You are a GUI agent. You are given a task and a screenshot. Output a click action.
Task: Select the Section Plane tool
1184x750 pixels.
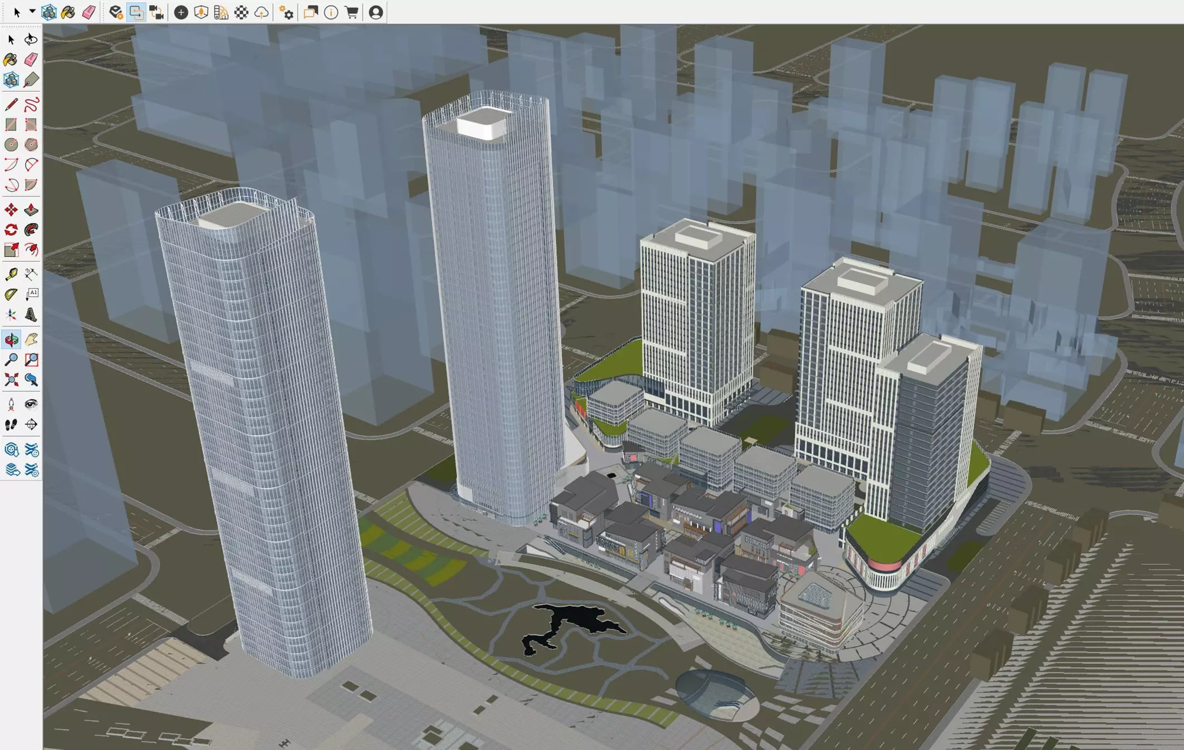(x=31, y=425)
